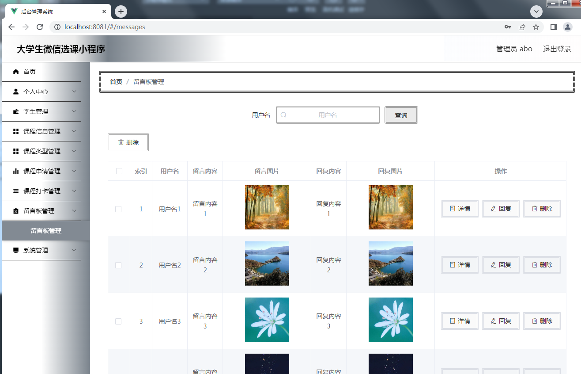View site information icon before localhost URL
The width and height of the screenshot is (581, 374).
coord(57,27)
